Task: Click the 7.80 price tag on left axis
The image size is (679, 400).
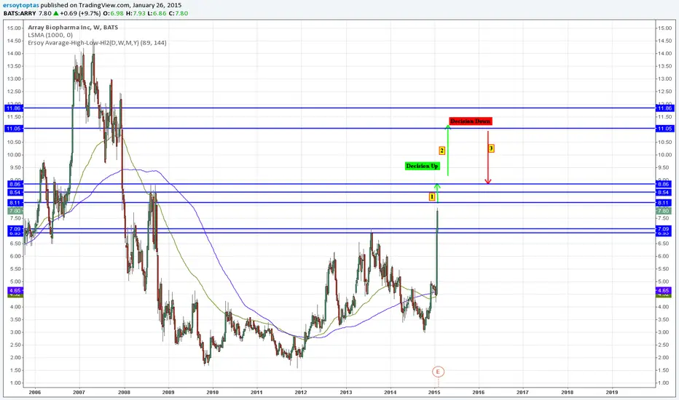Action: (x=15, y=211)
